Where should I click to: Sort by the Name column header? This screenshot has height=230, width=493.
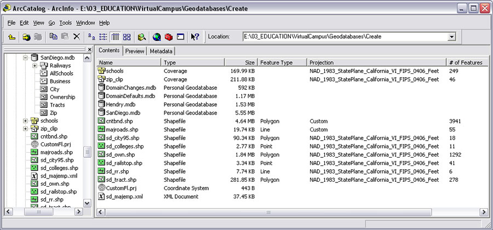pos(129,62)
